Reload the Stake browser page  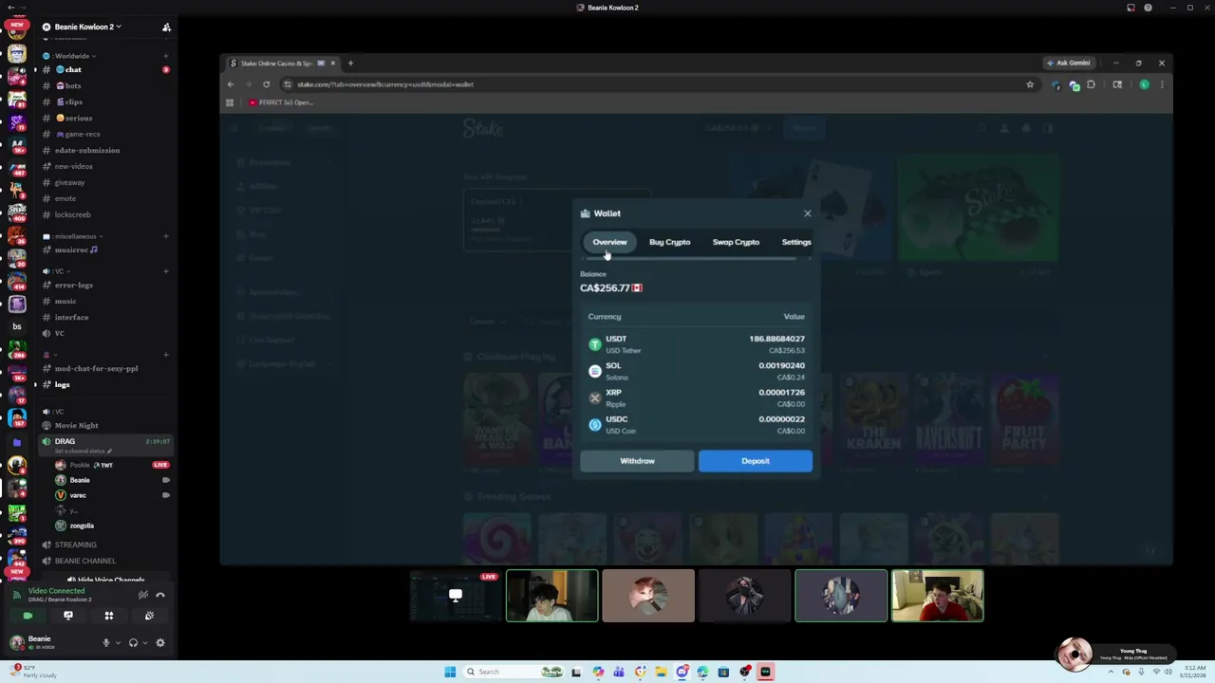pyautogui.click(x=266, y=84)
